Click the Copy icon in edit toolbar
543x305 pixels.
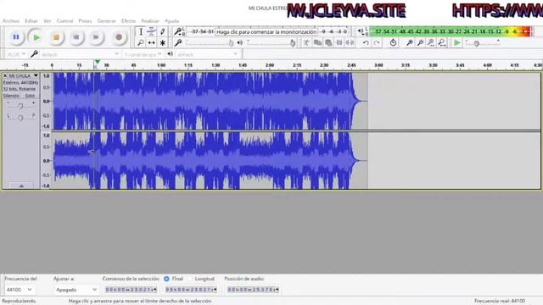(317, 43)
